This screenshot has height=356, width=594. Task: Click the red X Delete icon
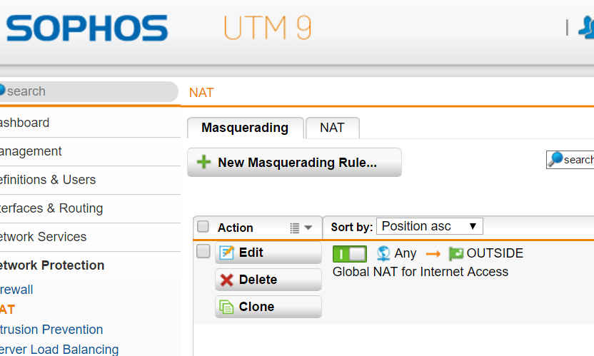coord(226,280)
